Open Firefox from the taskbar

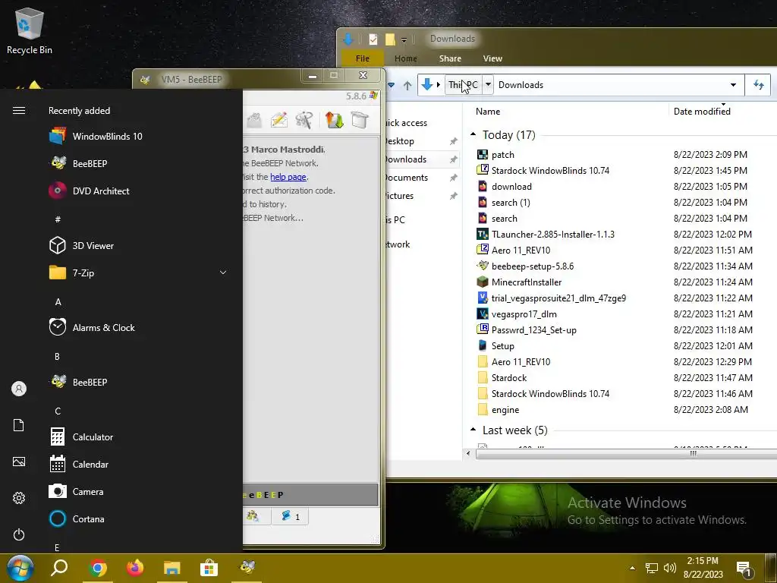click(x=135, y=568)
